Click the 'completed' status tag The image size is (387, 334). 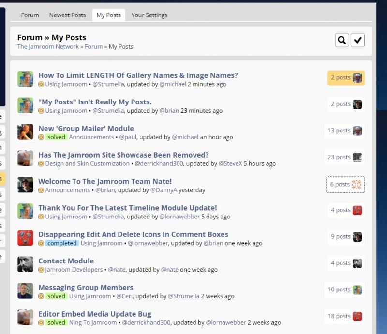(62, 243)
